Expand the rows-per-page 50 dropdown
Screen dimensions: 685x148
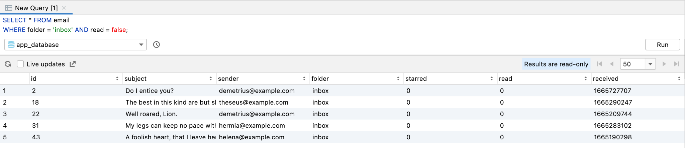(x=650, y=64)
